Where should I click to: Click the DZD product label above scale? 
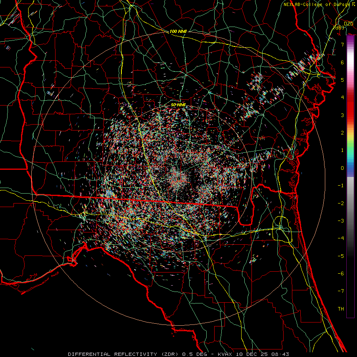point(348,24)
